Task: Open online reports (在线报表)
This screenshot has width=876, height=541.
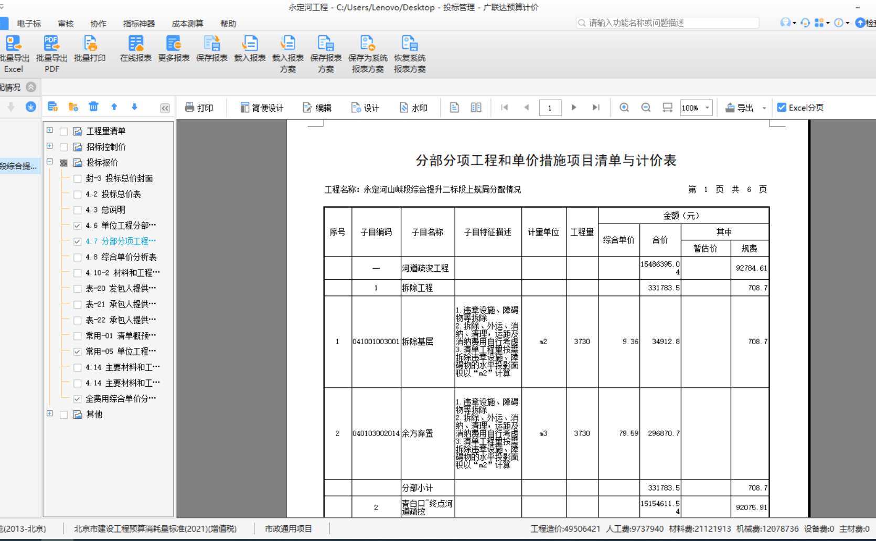Action: tap(135, 49)
